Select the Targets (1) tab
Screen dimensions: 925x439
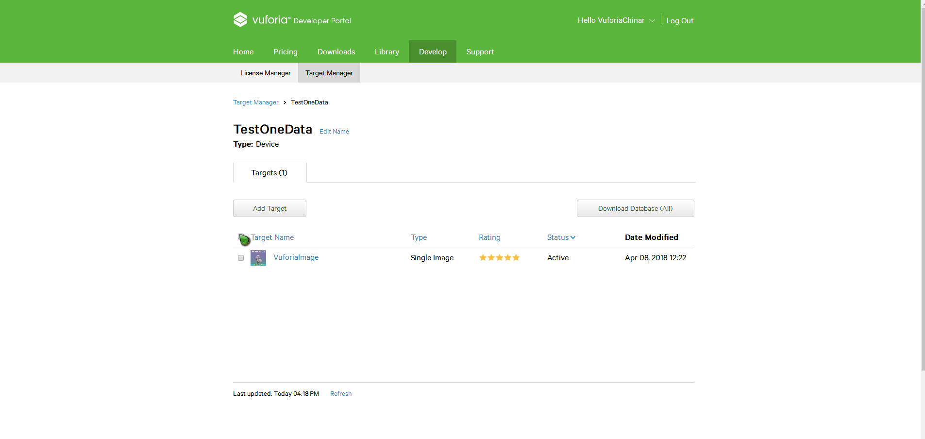pos(269,172)
